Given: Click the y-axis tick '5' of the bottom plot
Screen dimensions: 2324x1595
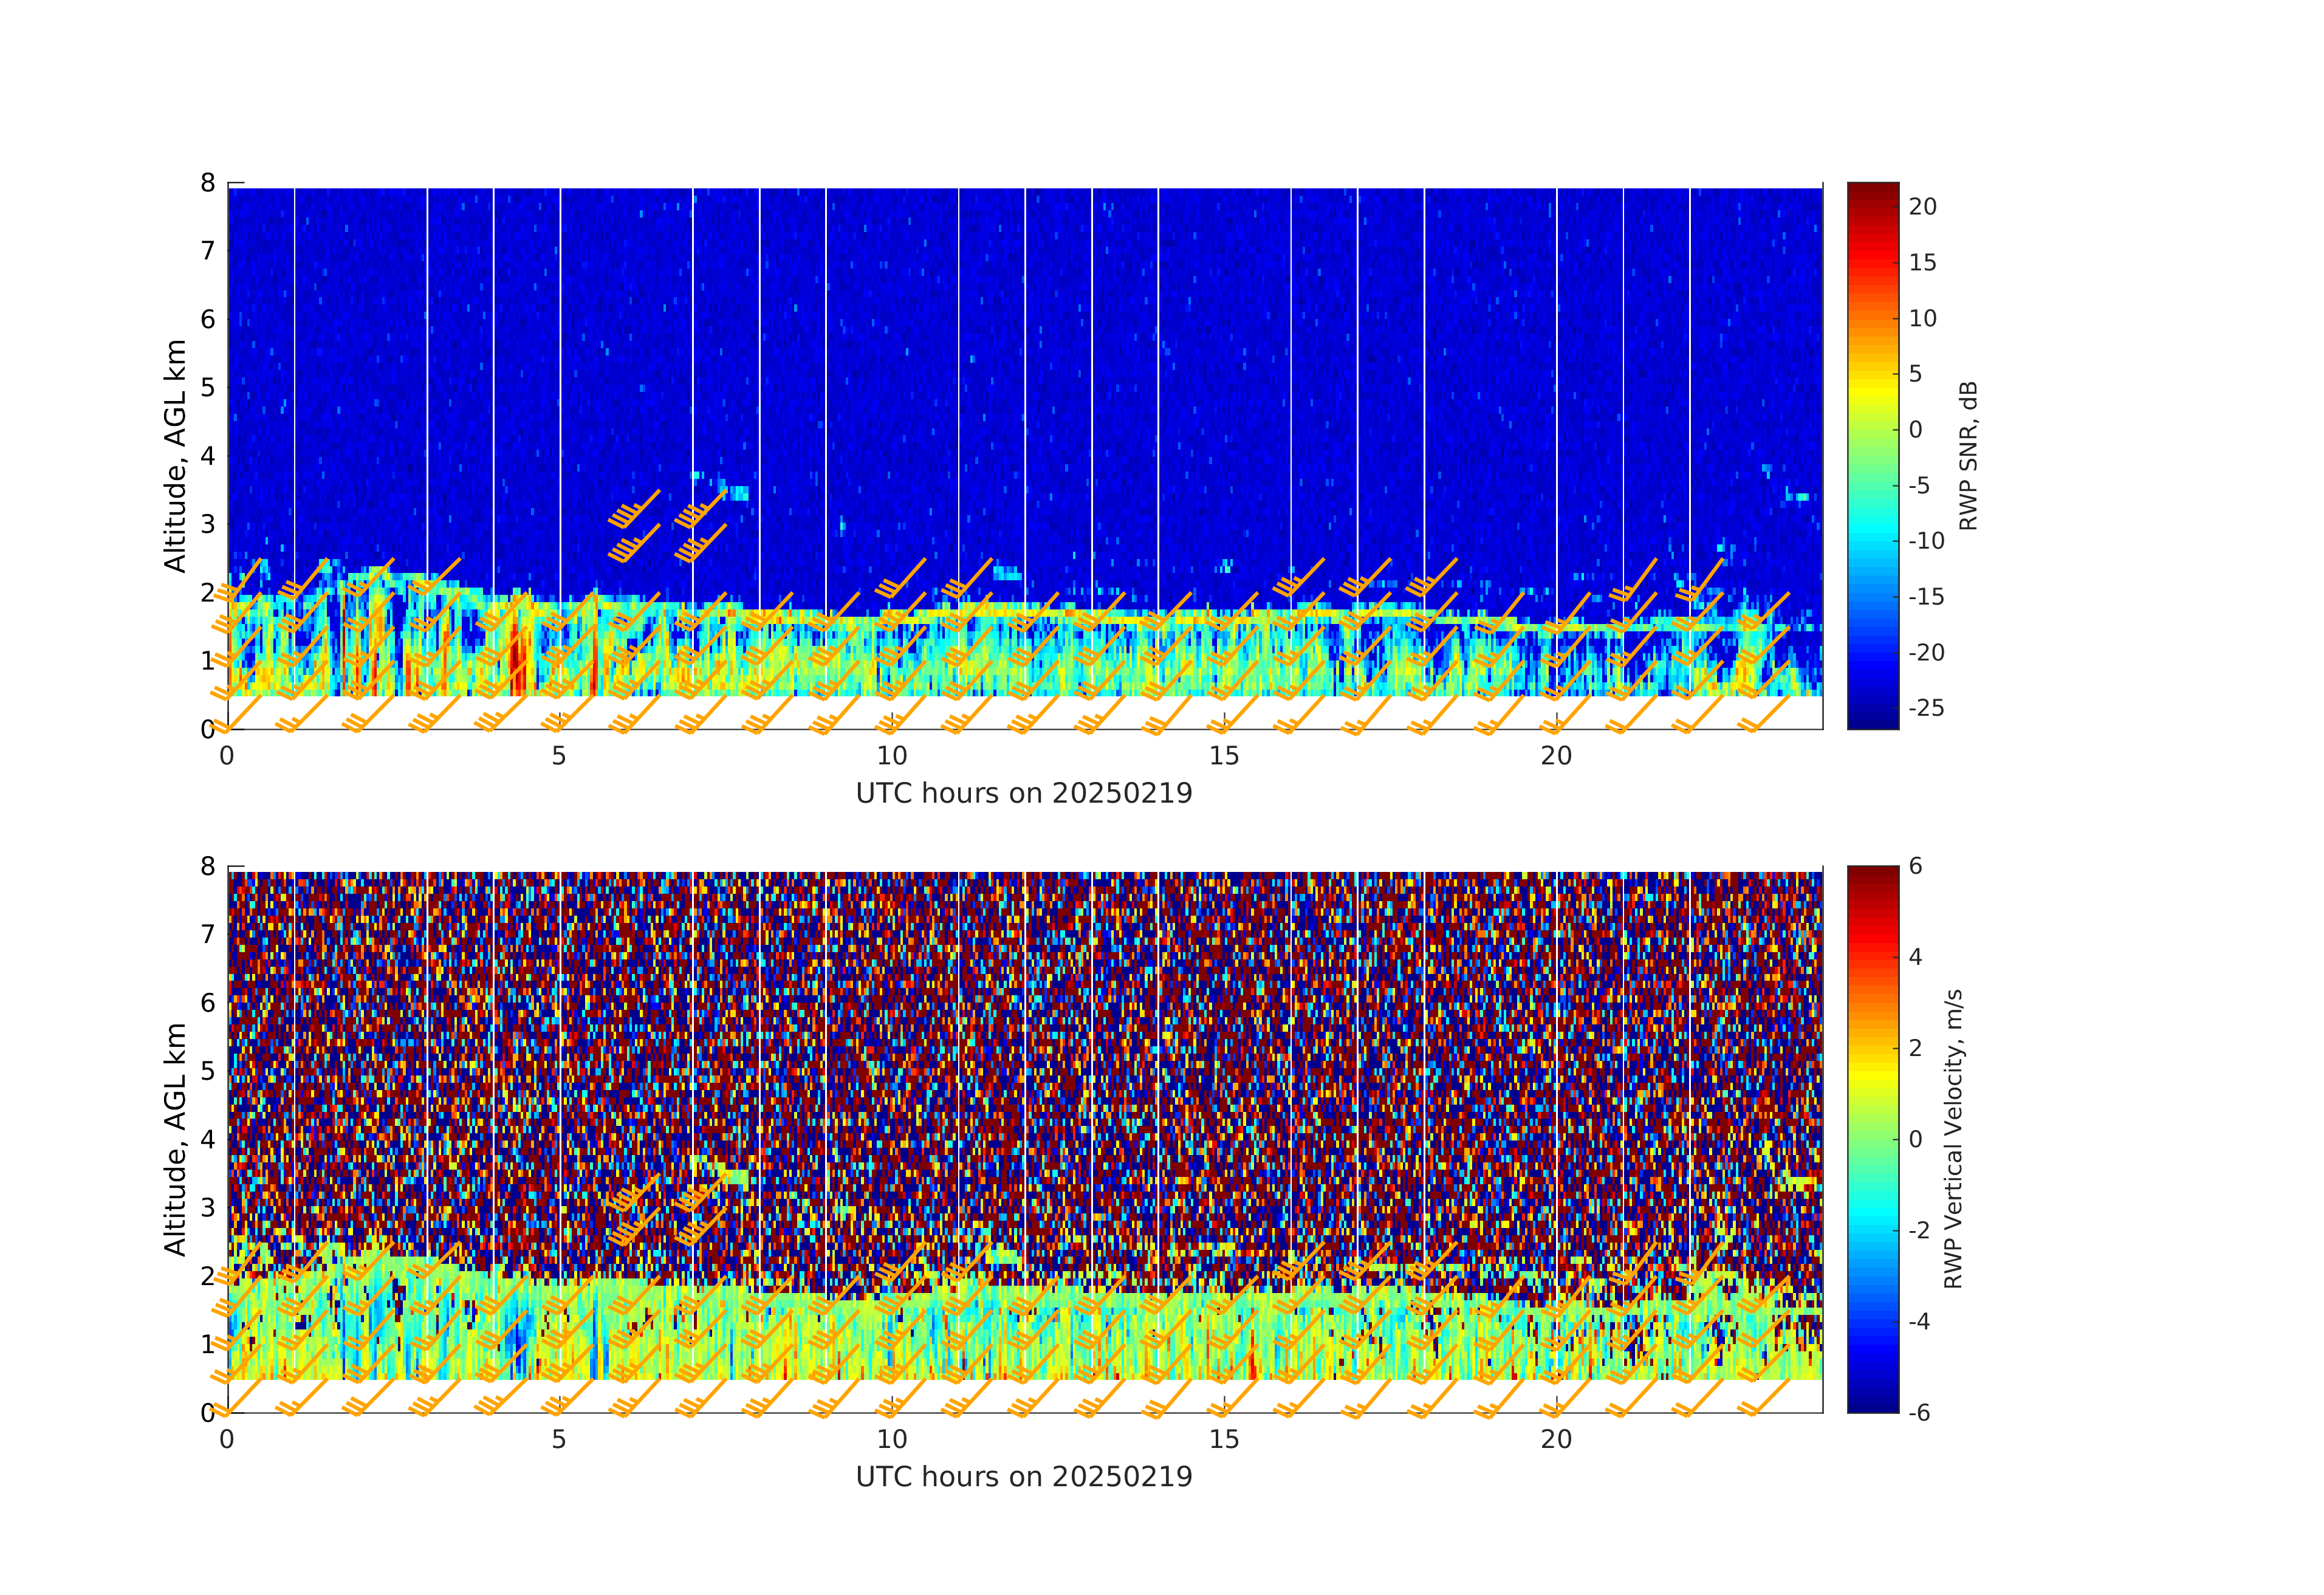Looking at the screenshot, I should coord(208,1071).
